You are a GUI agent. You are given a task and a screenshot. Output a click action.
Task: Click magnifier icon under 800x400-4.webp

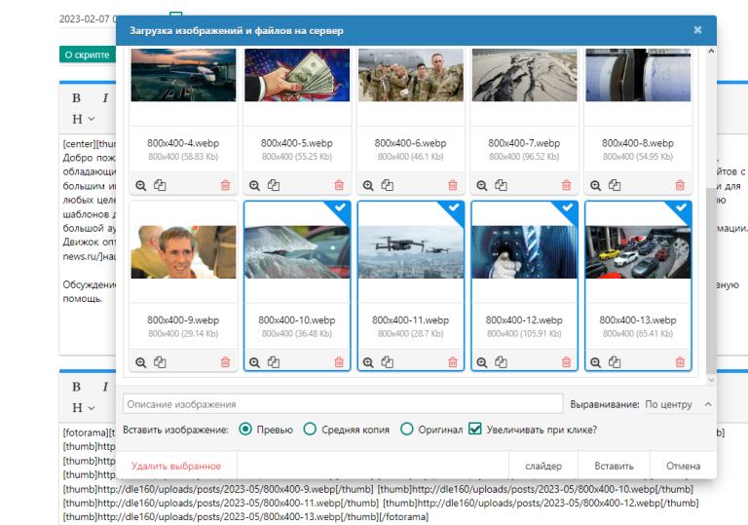click(x=141, y=185)
